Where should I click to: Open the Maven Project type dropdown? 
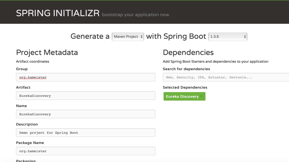click(128, 37)
